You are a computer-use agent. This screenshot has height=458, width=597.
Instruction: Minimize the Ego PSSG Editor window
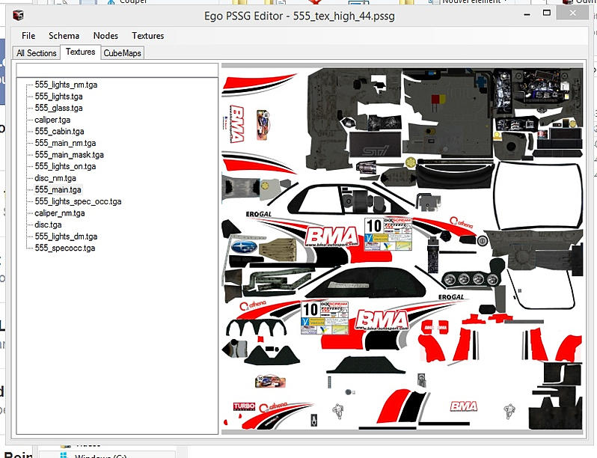pos(527,14)
